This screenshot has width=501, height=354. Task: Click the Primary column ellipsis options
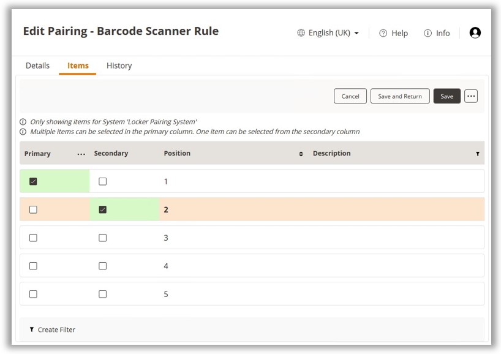pyautogui.click(x=81, y=154)
